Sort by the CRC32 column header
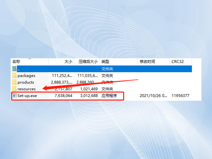 178,62
